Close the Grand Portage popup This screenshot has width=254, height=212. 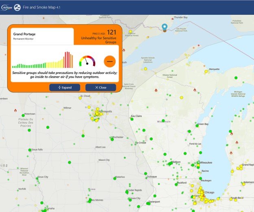click(101, 87)
